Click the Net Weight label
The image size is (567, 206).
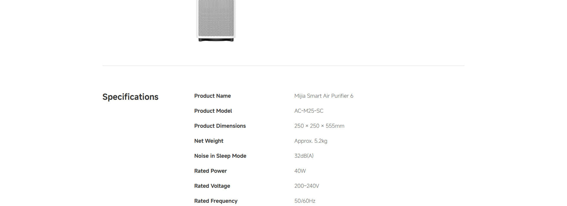(x=208, y=141)
